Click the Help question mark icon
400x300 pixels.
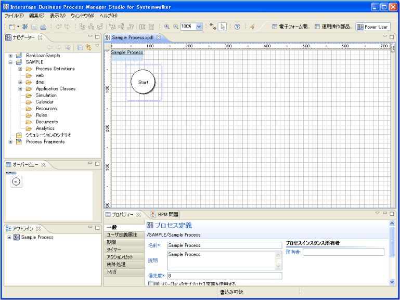pyautogui.click(x=237, y=27)
